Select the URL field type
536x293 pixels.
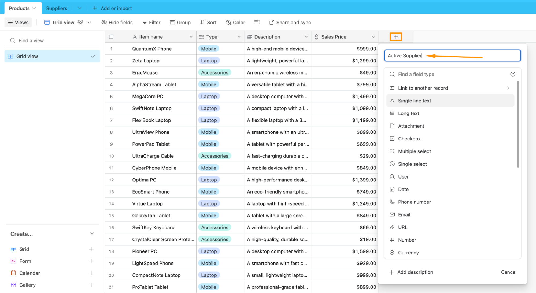(450, 227)
